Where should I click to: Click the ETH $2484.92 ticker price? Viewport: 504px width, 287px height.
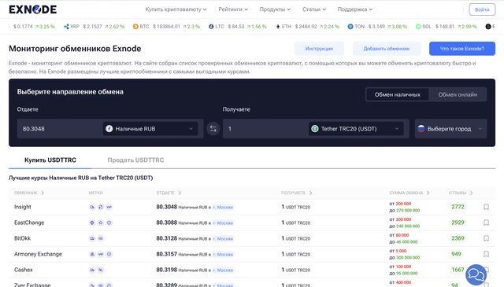coord(306,26)
